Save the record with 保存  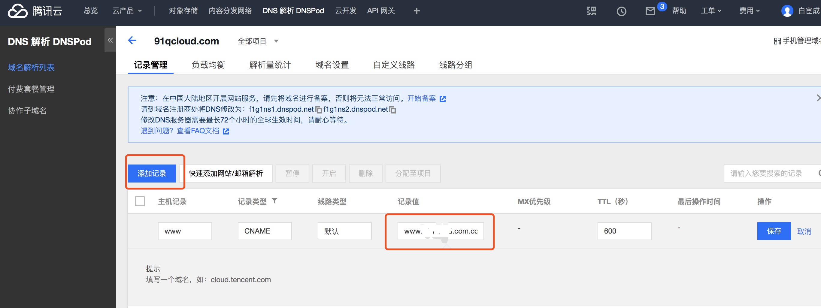coord(774,231)
